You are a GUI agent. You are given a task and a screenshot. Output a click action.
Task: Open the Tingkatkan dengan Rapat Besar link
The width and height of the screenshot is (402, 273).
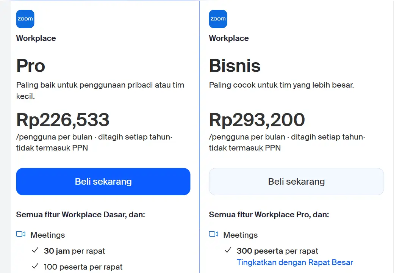point(294,262)
